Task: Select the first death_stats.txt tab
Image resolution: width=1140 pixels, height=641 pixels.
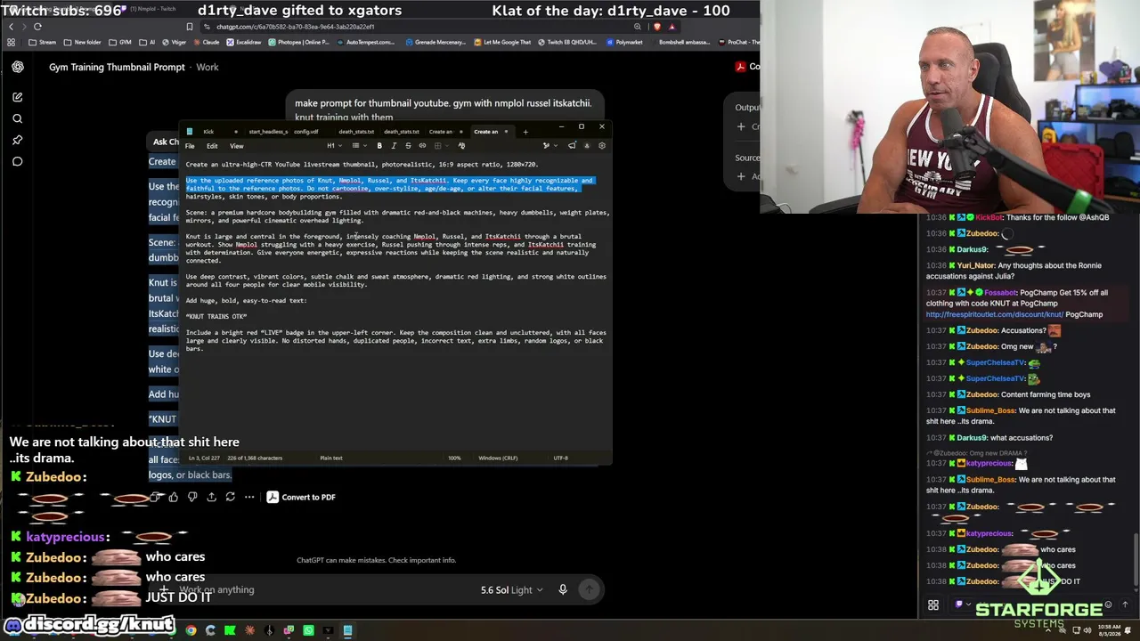Action: [356, 132]
